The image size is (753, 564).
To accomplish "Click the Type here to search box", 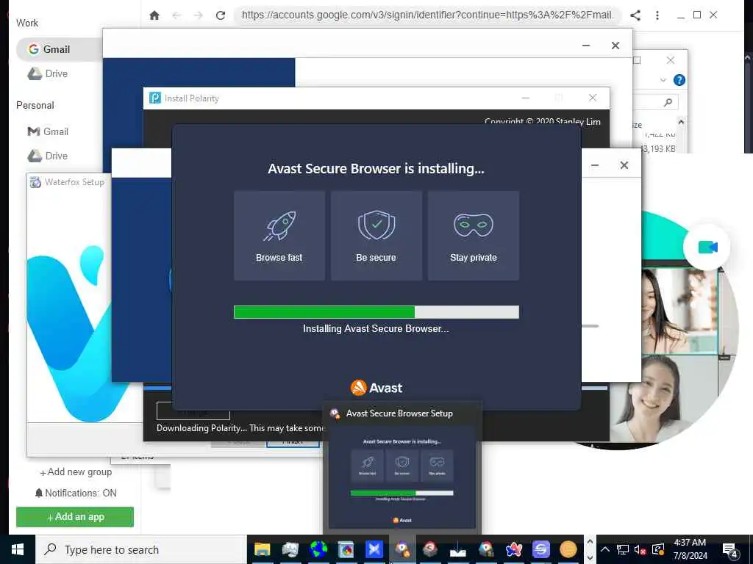I will click(140, 549).
